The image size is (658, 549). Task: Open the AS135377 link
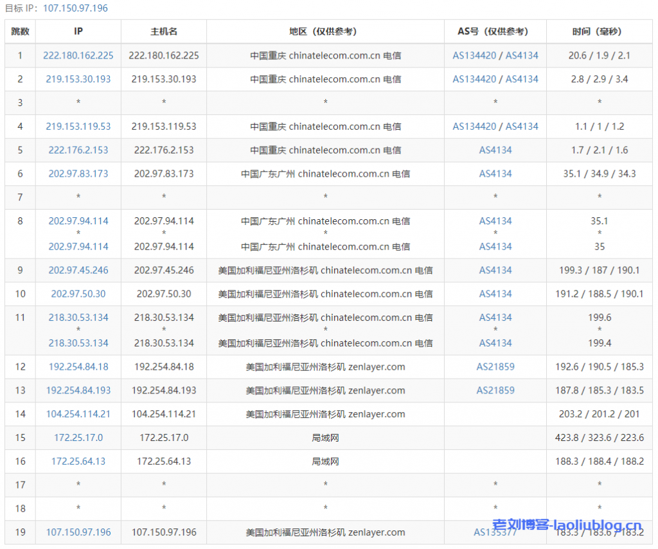495,533
